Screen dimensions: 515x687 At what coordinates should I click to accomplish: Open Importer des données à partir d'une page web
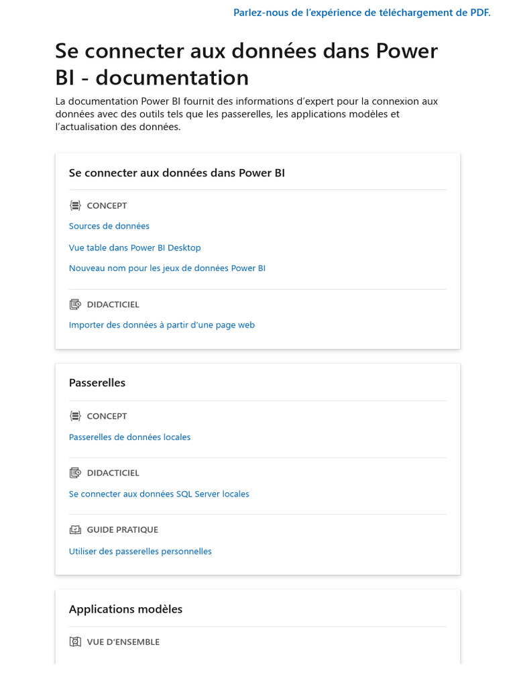[x=162, y=325]
